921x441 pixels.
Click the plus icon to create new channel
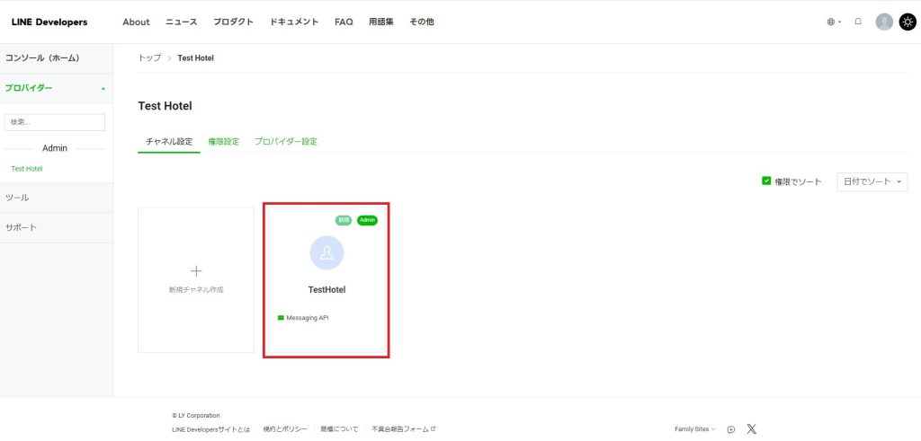[x=196, y=270]
